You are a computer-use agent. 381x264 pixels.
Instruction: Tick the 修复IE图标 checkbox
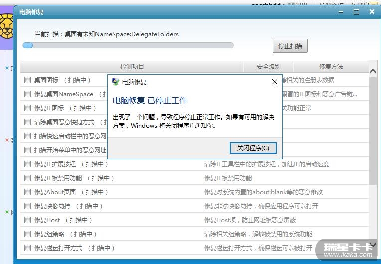coord(28,108)
